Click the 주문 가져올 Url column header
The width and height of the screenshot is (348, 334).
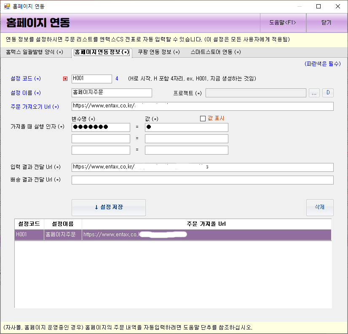click(206, 224)
